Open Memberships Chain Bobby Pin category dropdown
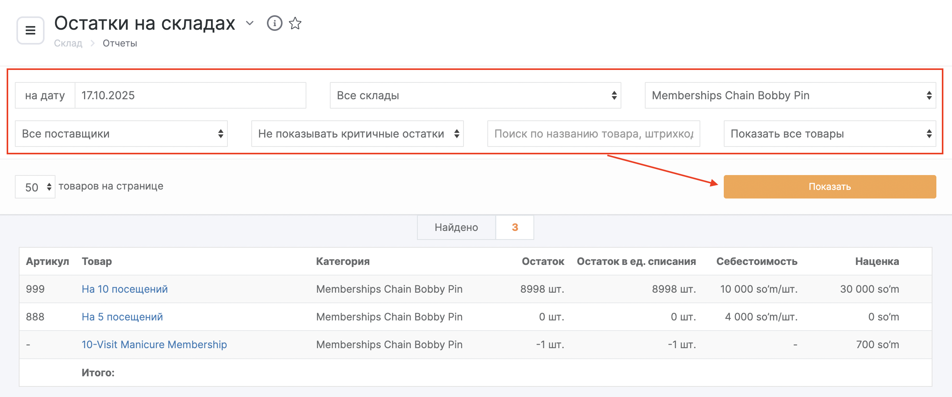This screenshot has height=397, width=952. [790, 95]
